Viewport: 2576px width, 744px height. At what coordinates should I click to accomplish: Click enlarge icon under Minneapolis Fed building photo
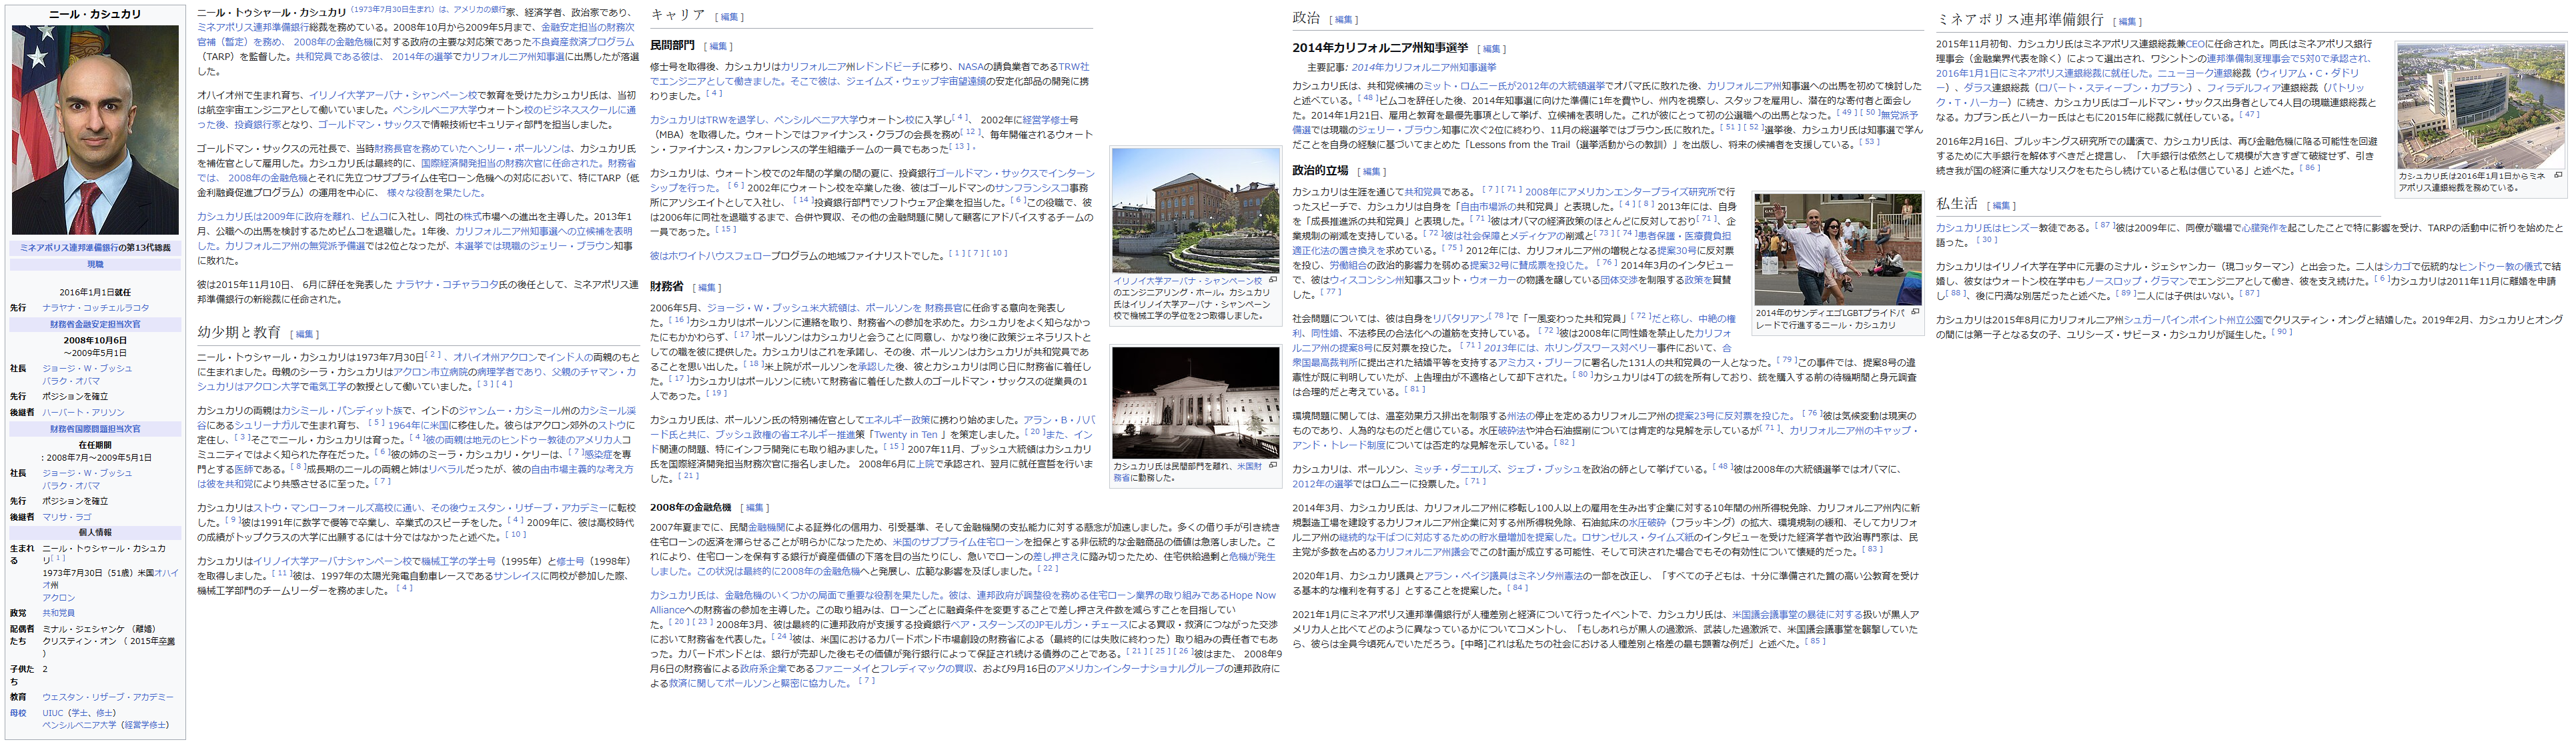pos(2558,175)
